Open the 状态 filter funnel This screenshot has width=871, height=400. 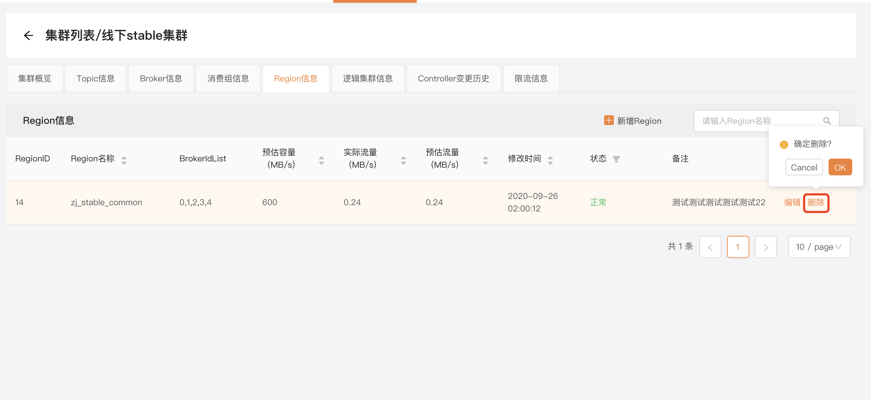(616, 159)
